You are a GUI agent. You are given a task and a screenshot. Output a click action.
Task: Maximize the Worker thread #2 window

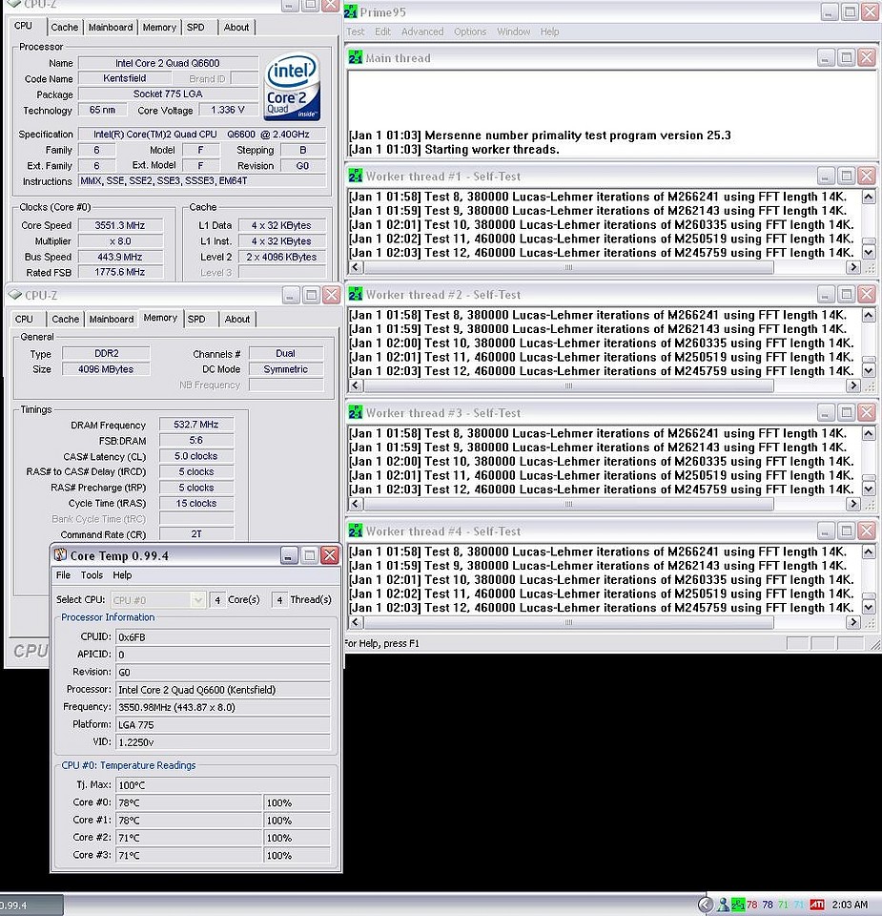846,295
